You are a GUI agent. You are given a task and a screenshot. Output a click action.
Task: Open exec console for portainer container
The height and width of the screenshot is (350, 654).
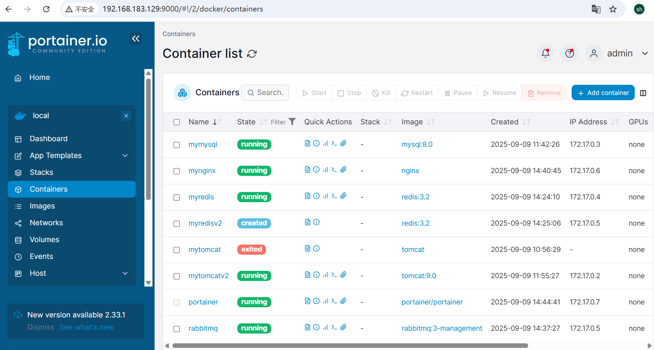click(x=334, y=301)
